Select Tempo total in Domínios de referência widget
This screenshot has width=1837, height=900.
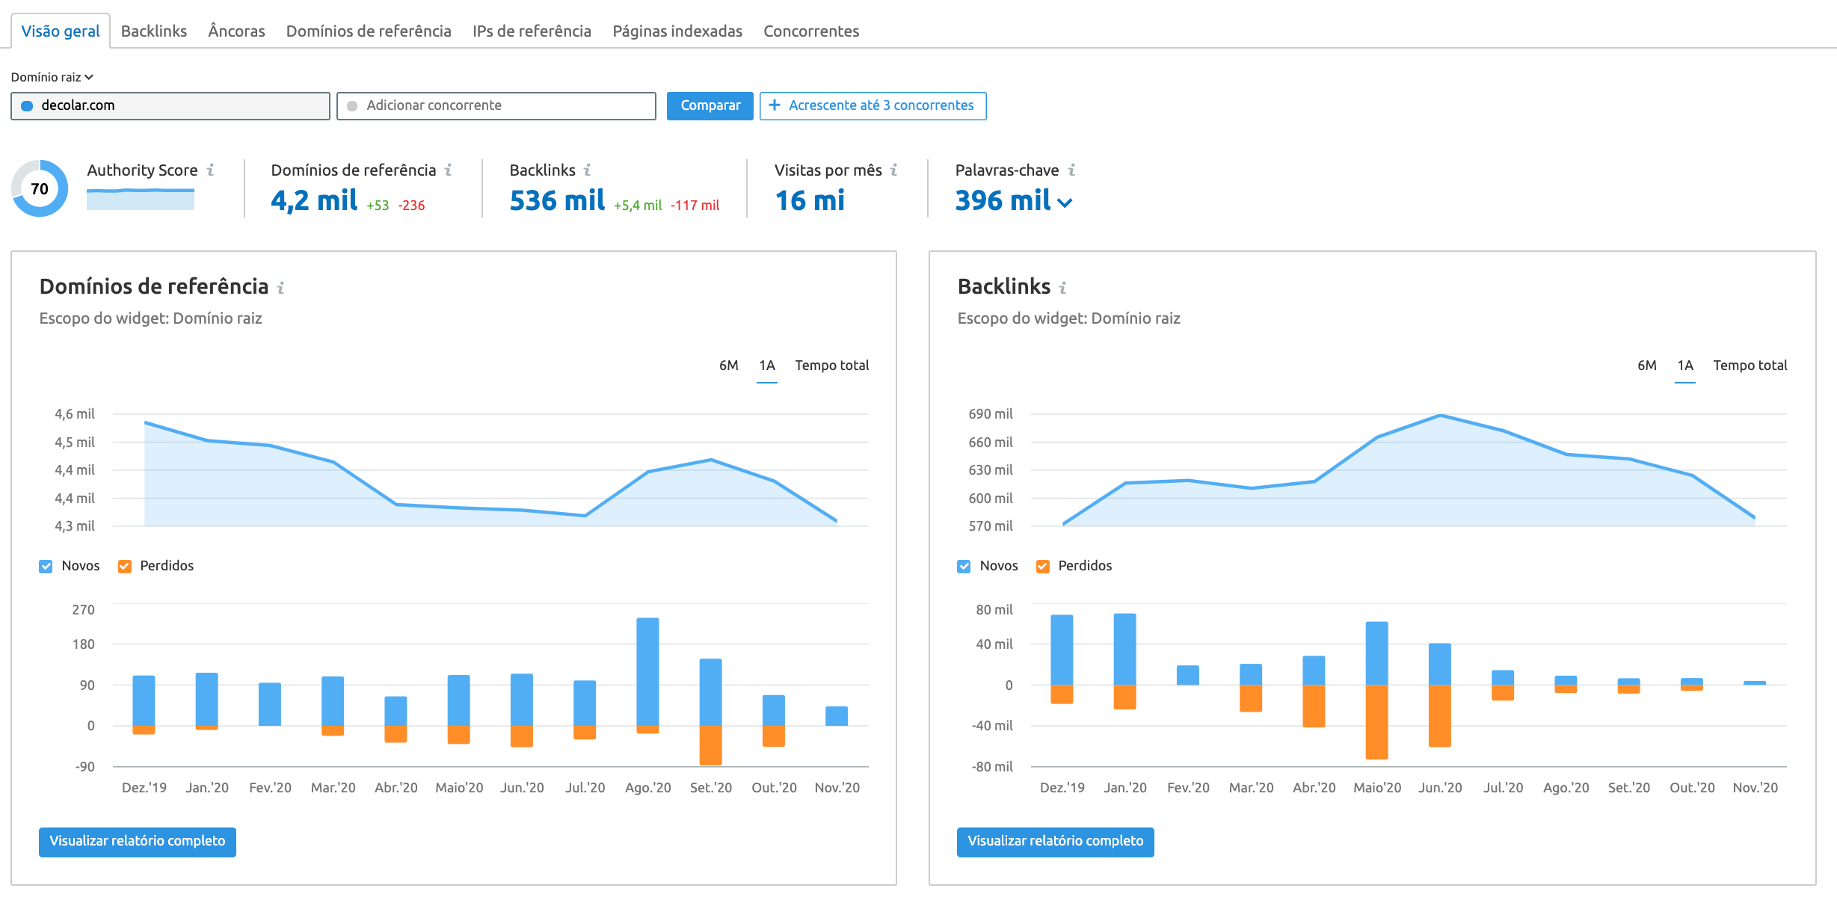click(831, 366)
